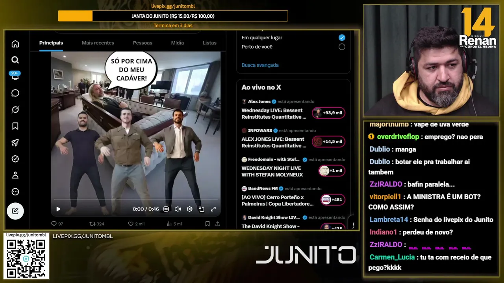Open the More circle icon in the sidebar
This screenshot has height=283, width=504.
15,192
